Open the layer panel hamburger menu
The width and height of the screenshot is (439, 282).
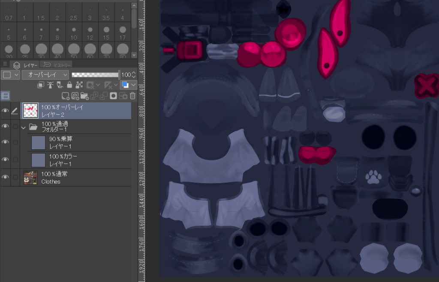[x=5, y=64]
